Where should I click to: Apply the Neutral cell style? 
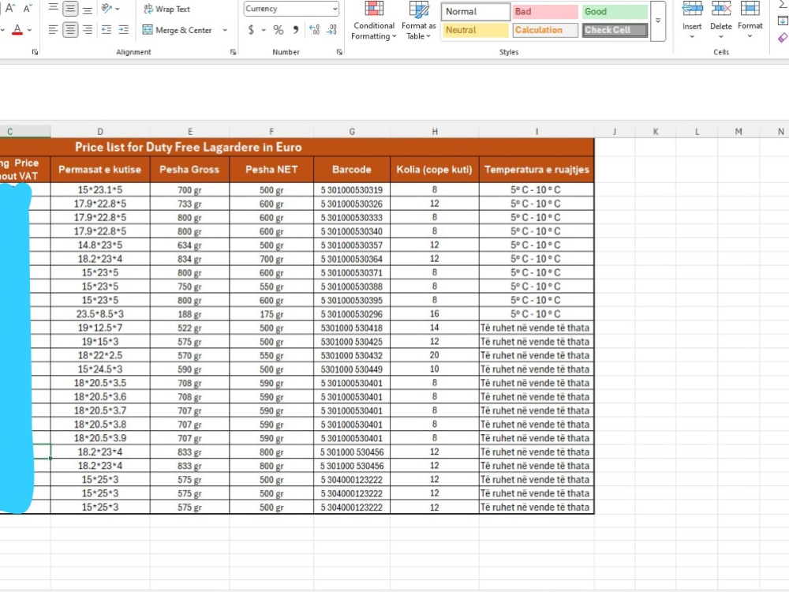tap(475, 30)
